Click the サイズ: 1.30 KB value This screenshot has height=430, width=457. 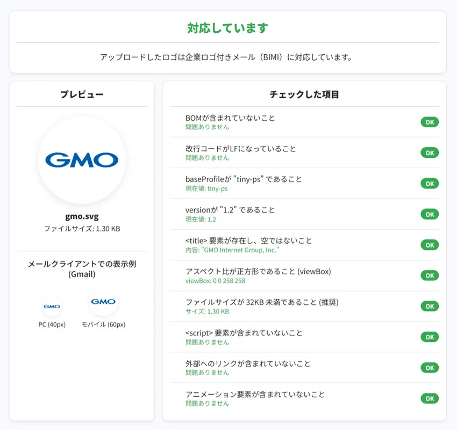(x=207, y=311)
